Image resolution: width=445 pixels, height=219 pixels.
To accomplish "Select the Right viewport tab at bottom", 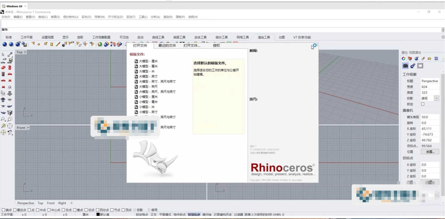I will (62, 203).
